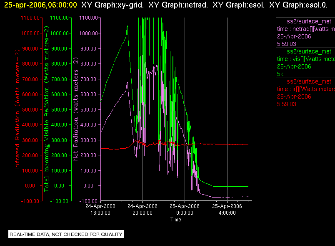
Task: Click the 'time : vis' legend line
Action: (x=306, y=59)
